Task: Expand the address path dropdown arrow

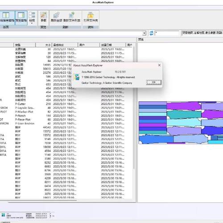Action: click(144, 33)
